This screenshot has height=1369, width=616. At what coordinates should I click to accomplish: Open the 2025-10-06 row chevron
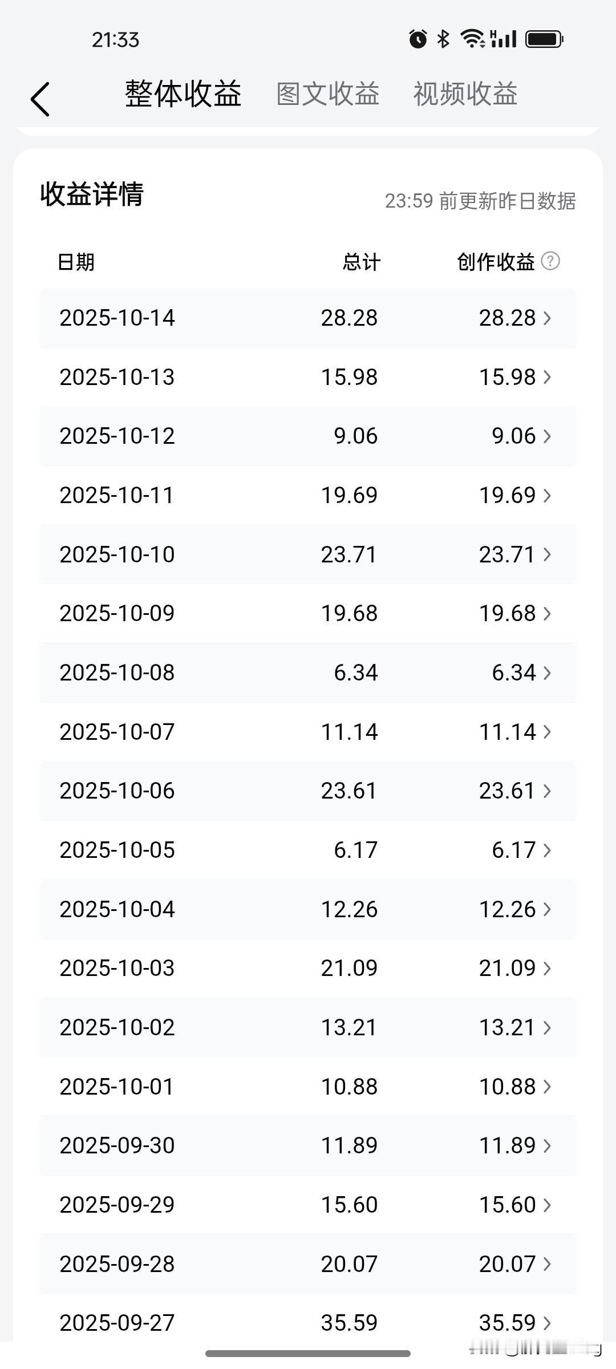[547, 791]
